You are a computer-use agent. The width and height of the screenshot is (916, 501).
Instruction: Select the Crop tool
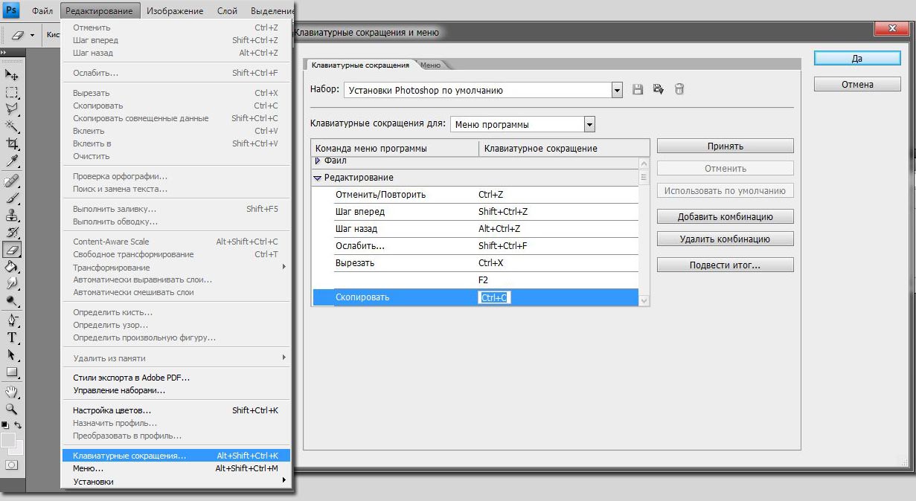(x=12, y=143)
